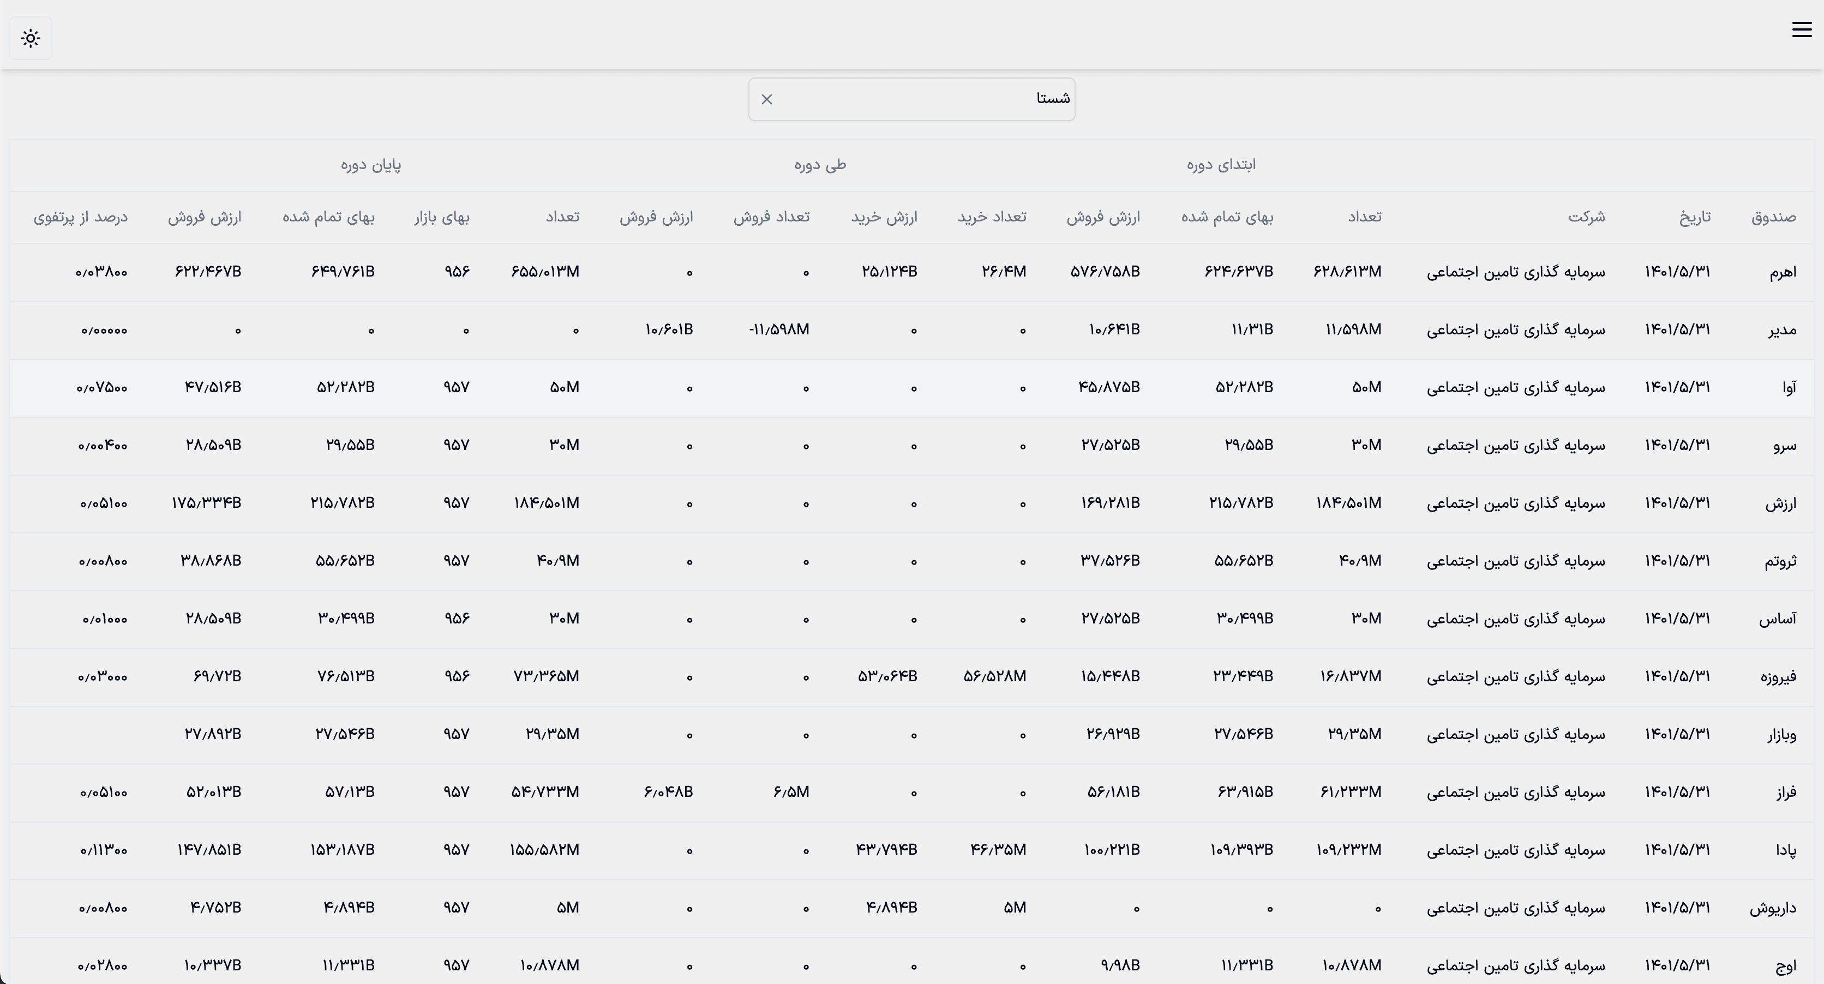Sort by صندوق column header

tap(1773, 217)
